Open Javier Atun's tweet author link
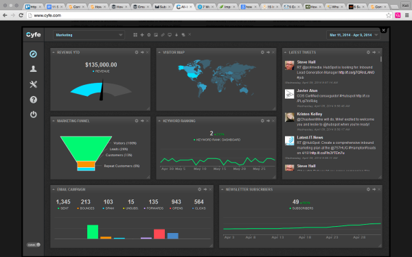Screen dimensions: 412x257 [307, 90]
